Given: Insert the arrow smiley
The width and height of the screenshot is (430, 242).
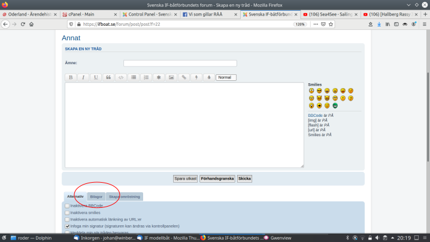Looking at the screenshot, I should point(319,105).
